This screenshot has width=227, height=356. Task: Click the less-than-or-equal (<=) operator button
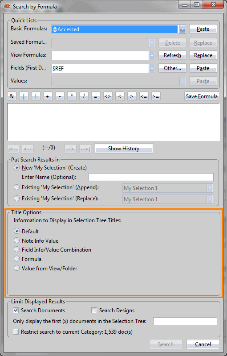click(144, 96)
